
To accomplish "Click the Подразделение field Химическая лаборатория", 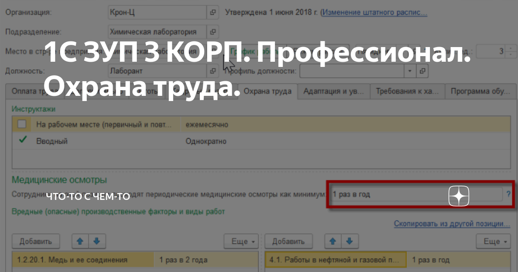I will (157, 32).
